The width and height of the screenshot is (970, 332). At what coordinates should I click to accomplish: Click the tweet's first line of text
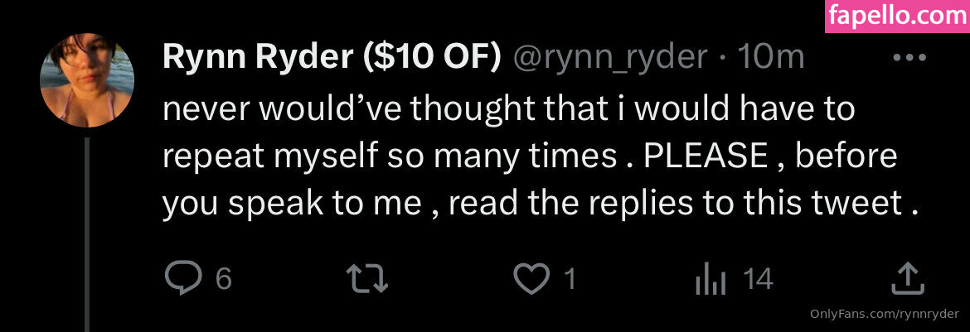click(507, 109)
